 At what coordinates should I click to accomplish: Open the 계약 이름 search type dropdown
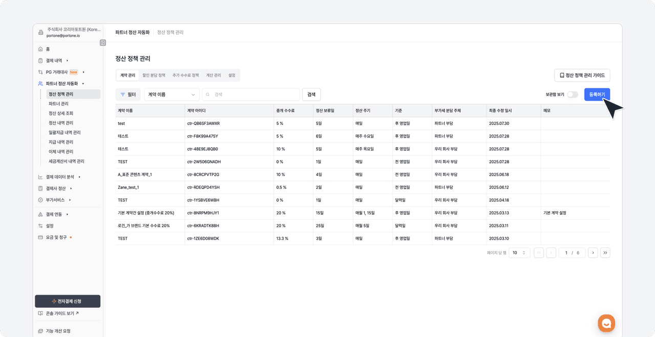(x=172, y=95)
